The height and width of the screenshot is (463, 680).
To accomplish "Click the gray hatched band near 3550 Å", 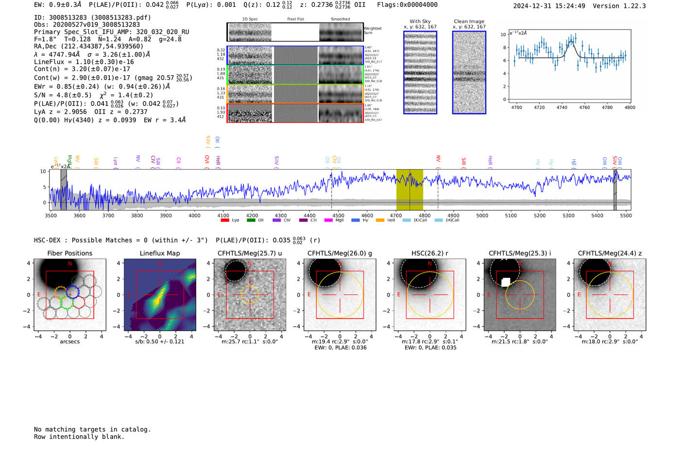I will point(64,190).
